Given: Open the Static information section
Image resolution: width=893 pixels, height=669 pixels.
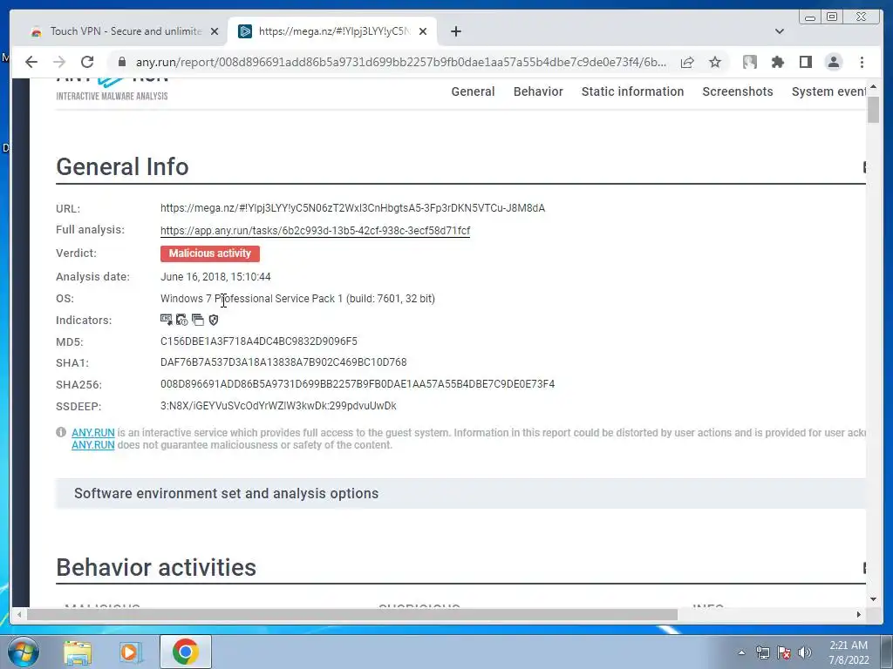Looking at the screenshot, I should pyautogui.click(x=632, y=91).
